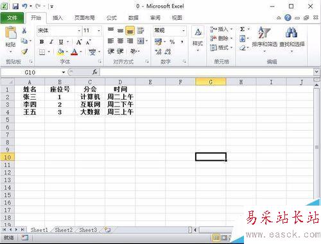Image resolution: width=321 pixels, height=244 pixels.
Task: Switch to the 视图 view tab
Action: tap(177, 18)
